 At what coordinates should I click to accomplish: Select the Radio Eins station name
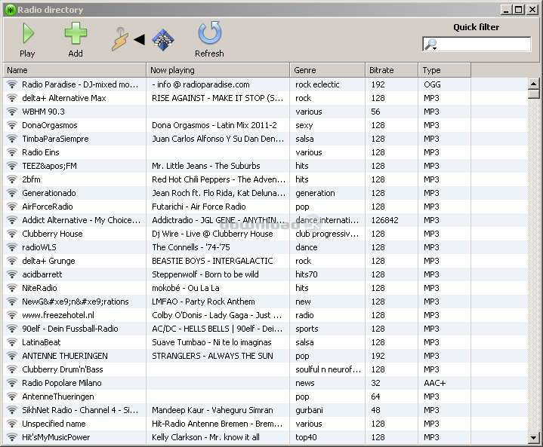point(41,152)
